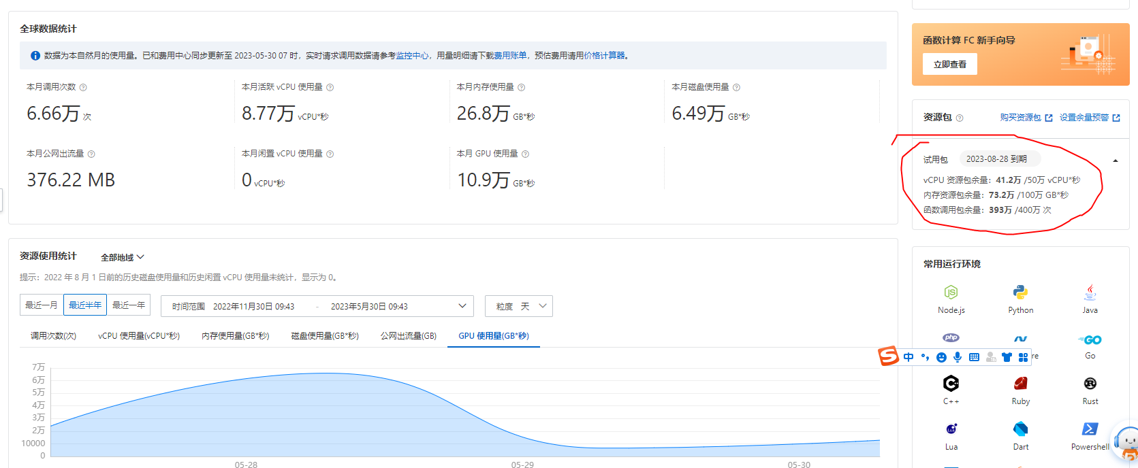
Task: Switch to the vCPU 使用量 tab
Action: click(139, 336)
